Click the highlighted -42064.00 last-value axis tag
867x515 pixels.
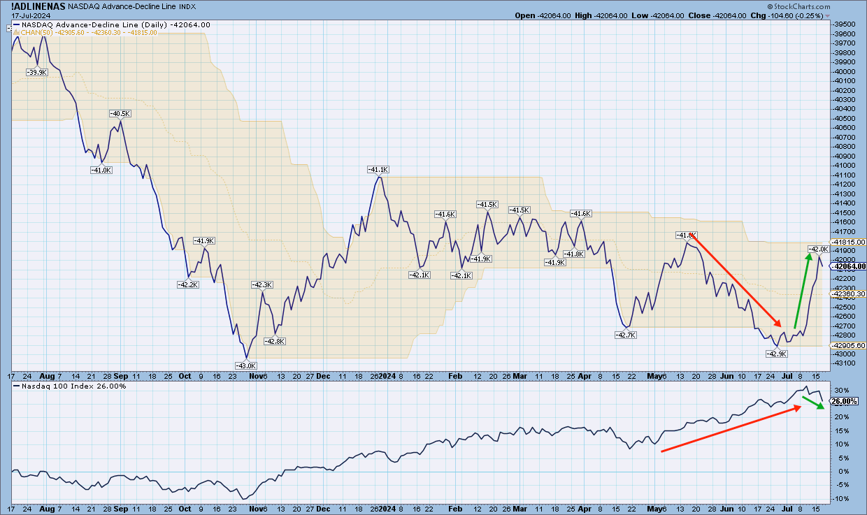click(847, 266)
